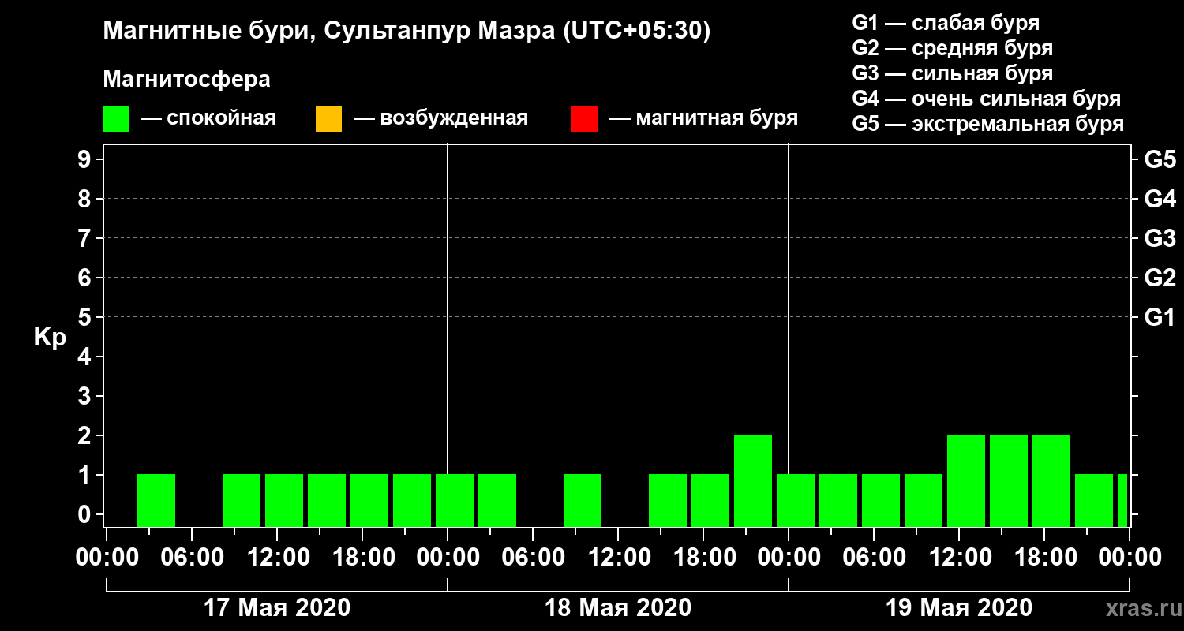1184x631 pixels.
Task: Click the 12:00 Kp 2 bar on 19 May
Action: [x=966, y=480]
